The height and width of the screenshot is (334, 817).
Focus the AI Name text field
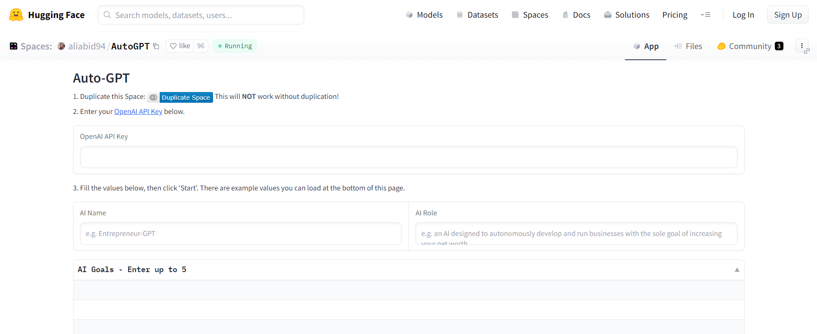(x=241, y=233)
